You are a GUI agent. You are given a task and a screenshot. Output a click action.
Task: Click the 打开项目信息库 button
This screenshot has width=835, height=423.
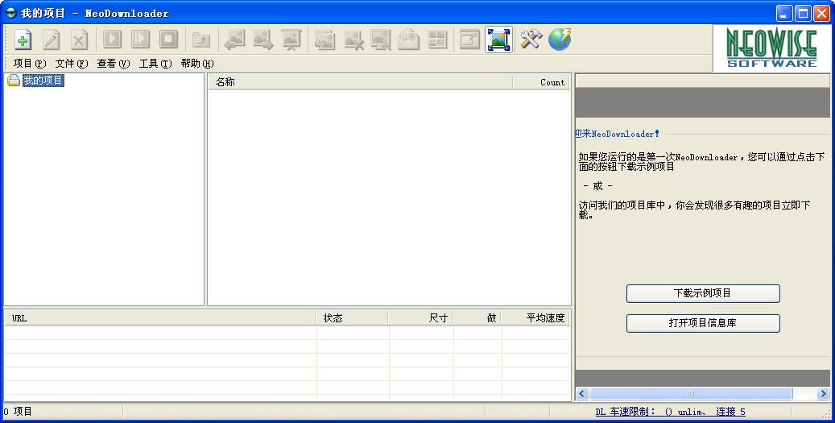[703, 323]
